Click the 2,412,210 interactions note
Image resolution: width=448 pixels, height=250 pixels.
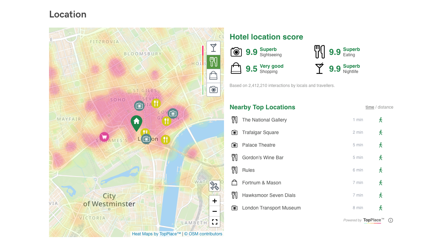pyautogui.click(x=282, y=86)
